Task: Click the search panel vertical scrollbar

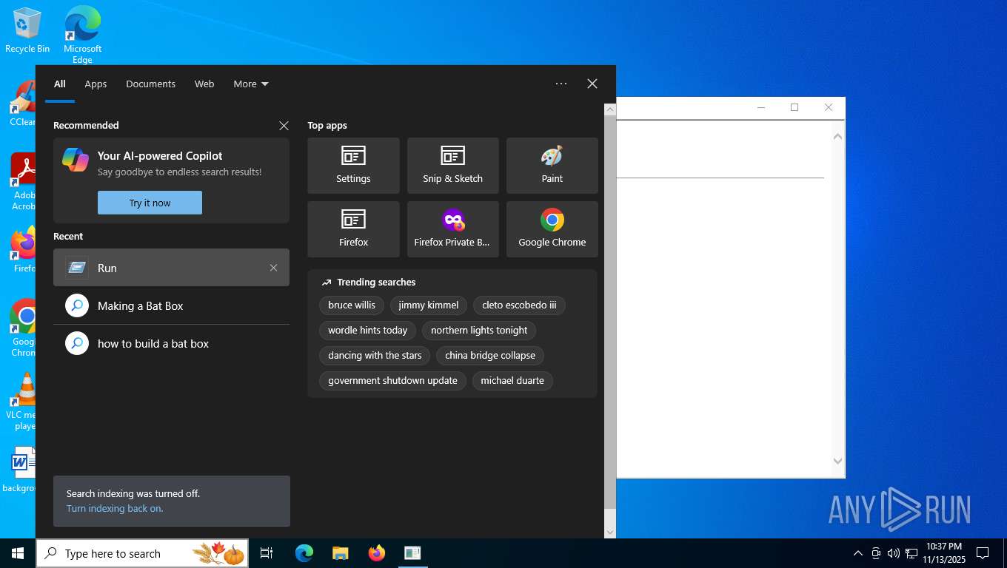Action: click(x=610, y=311)
